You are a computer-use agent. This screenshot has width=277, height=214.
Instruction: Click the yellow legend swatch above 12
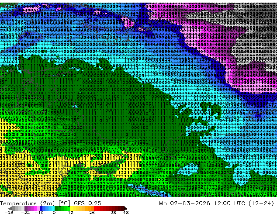point(71,208)
